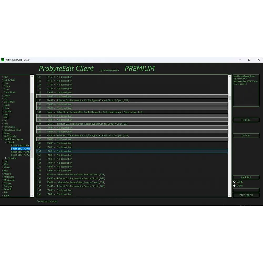263x263 pixels.
Task: Click the ProbyteEdit app icon in title bar
Action: coord(3,60)
